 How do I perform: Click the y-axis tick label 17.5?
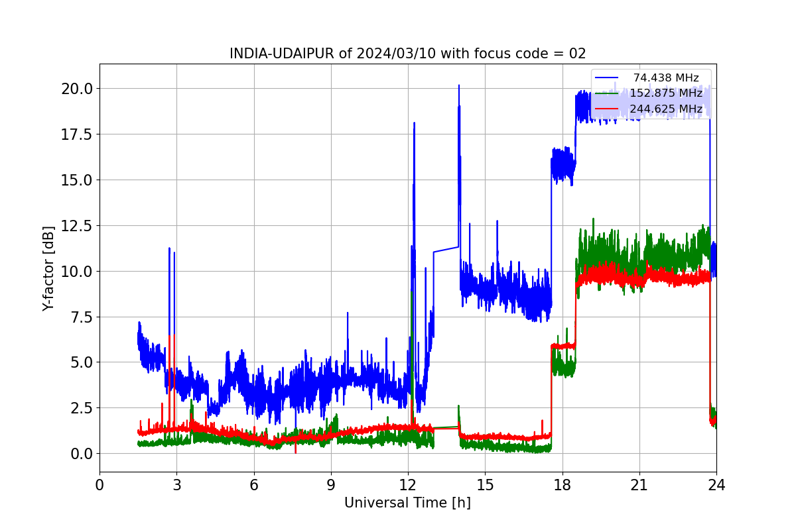(78, 134)
